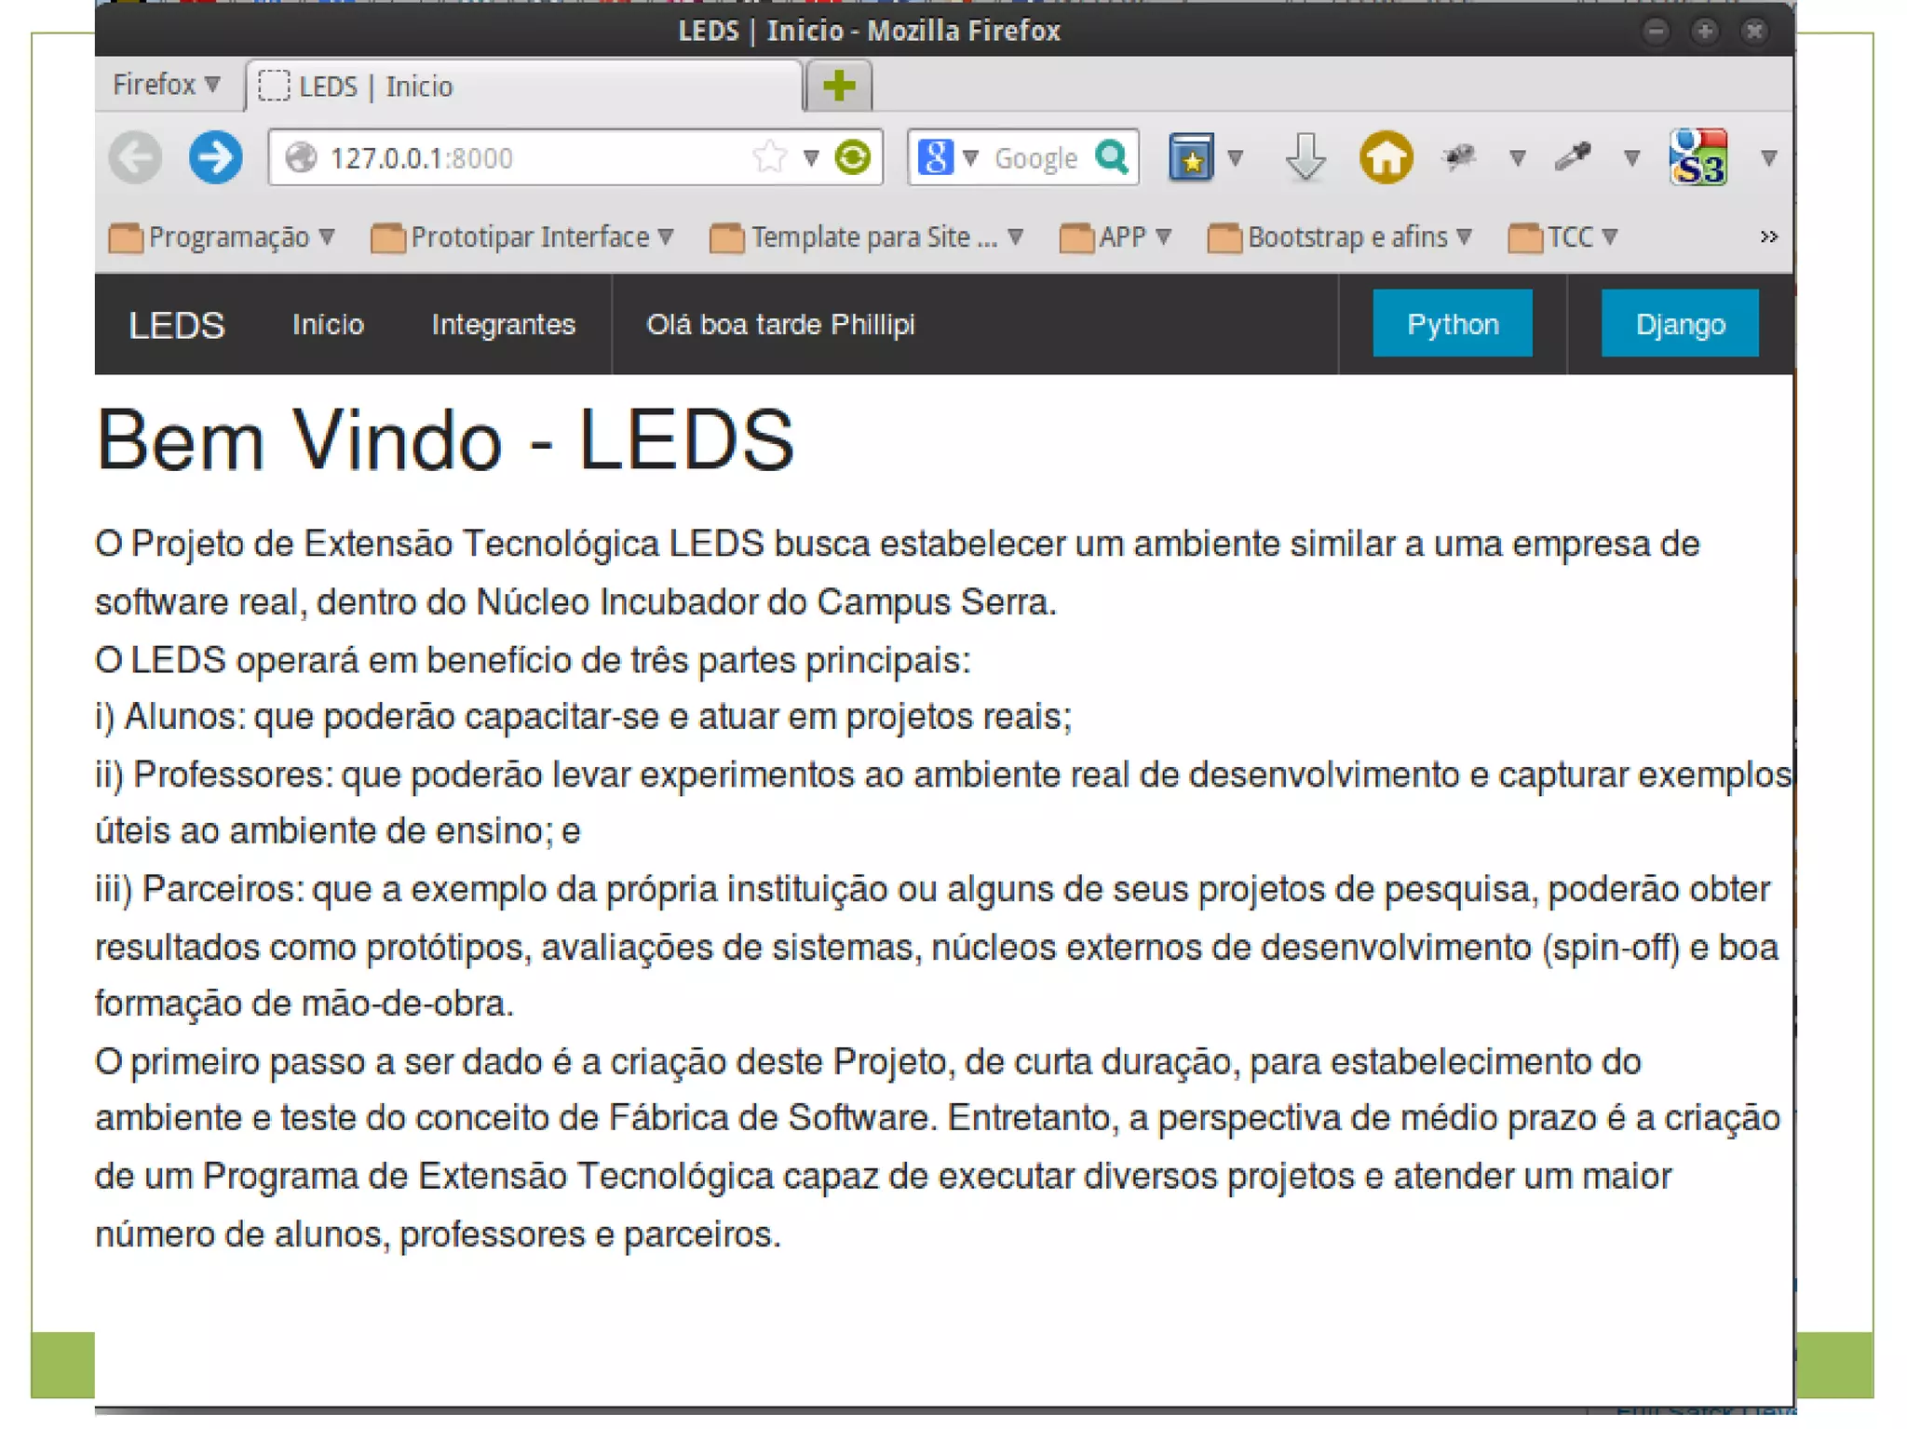The width and height of the screenshot is (1907, 1429).
Task: Open the Firefox menu dropdown
Action: (x=166, y=85)
